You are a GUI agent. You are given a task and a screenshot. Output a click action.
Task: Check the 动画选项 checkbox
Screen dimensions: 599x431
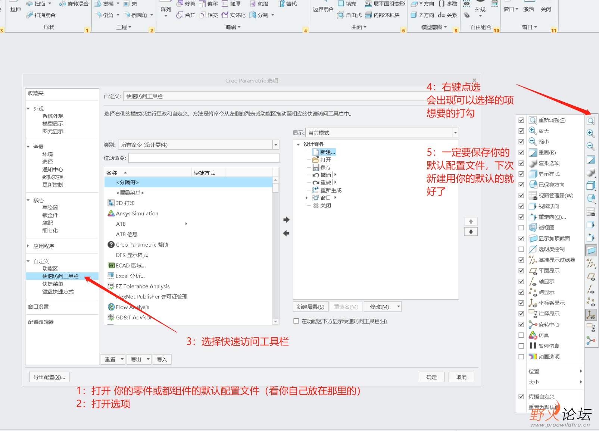click(521, 357)
